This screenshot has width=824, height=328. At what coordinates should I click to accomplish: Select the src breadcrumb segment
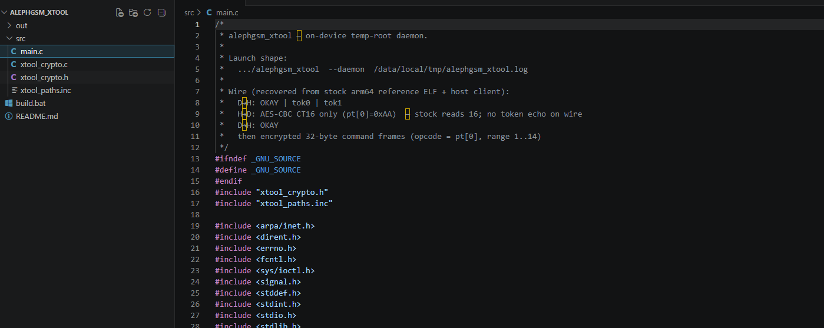point(189,12)
